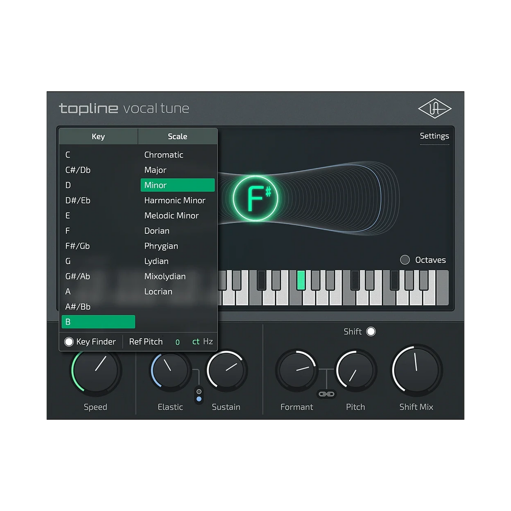The height and width of the screenshot is (511, 511).
Task: Click the topline vocal tune title
Action: pyautogui.click(x=124, y=109)
